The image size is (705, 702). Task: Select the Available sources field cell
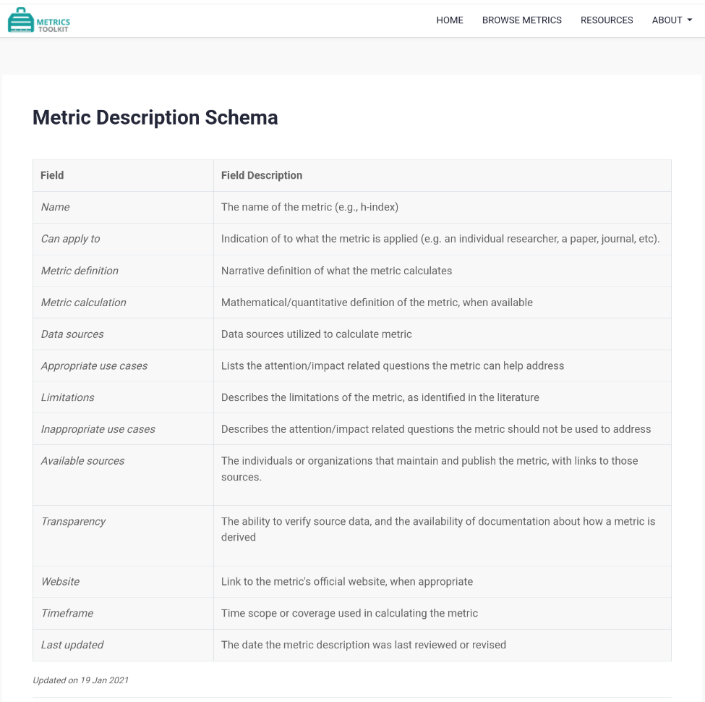pyautogui.click(x=83, y=461)
